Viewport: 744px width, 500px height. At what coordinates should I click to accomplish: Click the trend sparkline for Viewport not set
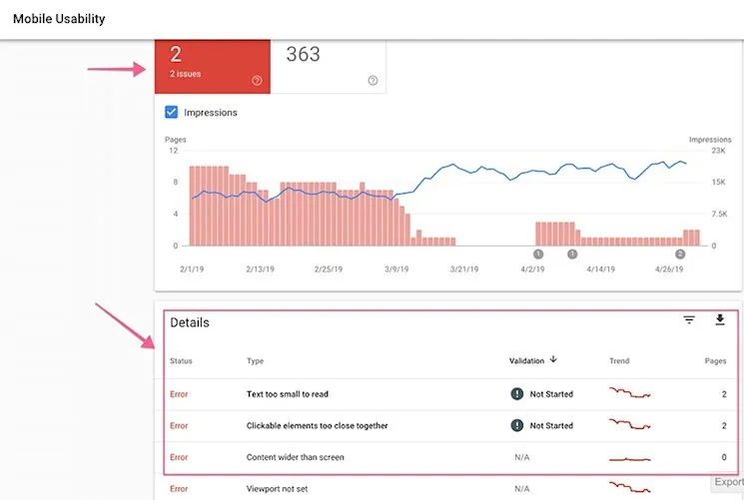tap(629, 487)
